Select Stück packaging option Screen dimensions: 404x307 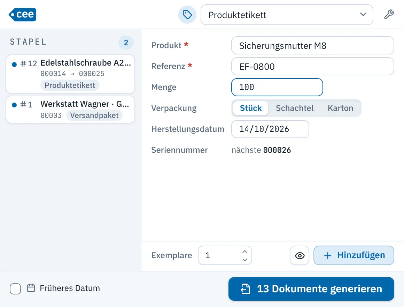tap(251, 108)
